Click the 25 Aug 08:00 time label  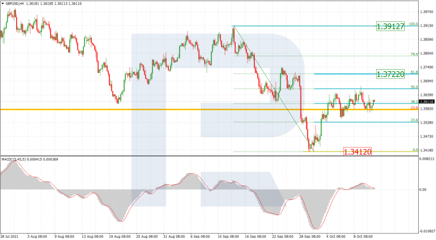147,237
